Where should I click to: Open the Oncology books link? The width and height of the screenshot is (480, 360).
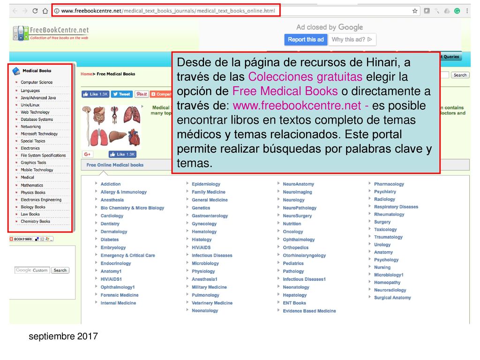[x=292, y=232]
